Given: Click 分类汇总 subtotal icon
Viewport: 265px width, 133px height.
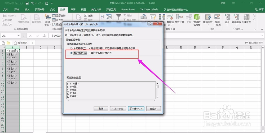Looking at the screenshot, I should coord(246,19).
